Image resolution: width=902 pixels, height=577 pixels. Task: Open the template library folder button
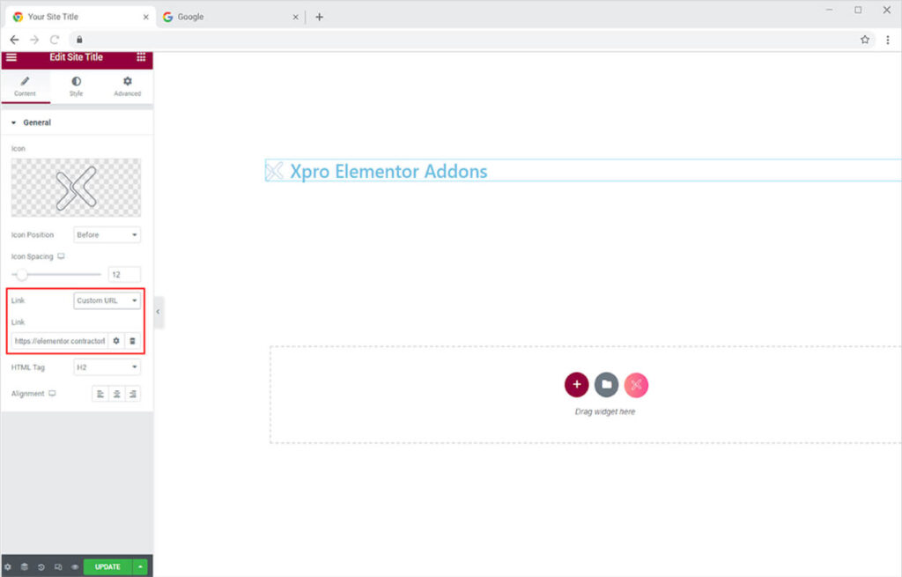click(x=606, y=385)
